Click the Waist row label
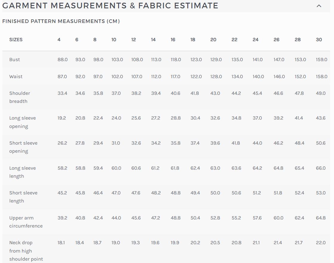 16,77
